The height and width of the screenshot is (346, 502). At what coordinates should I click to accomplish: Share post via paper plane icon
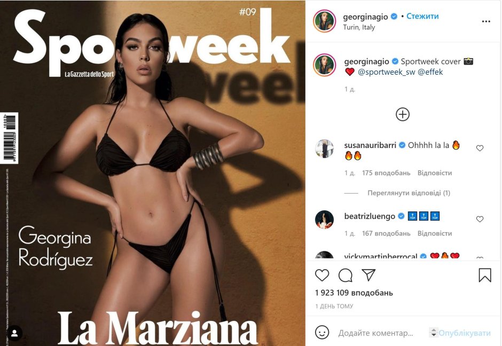click(x=368, y=275)
